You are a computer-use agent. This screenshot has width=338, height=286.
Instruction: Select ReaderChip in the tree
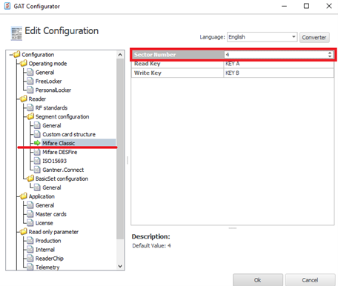[x=50, y=259]
